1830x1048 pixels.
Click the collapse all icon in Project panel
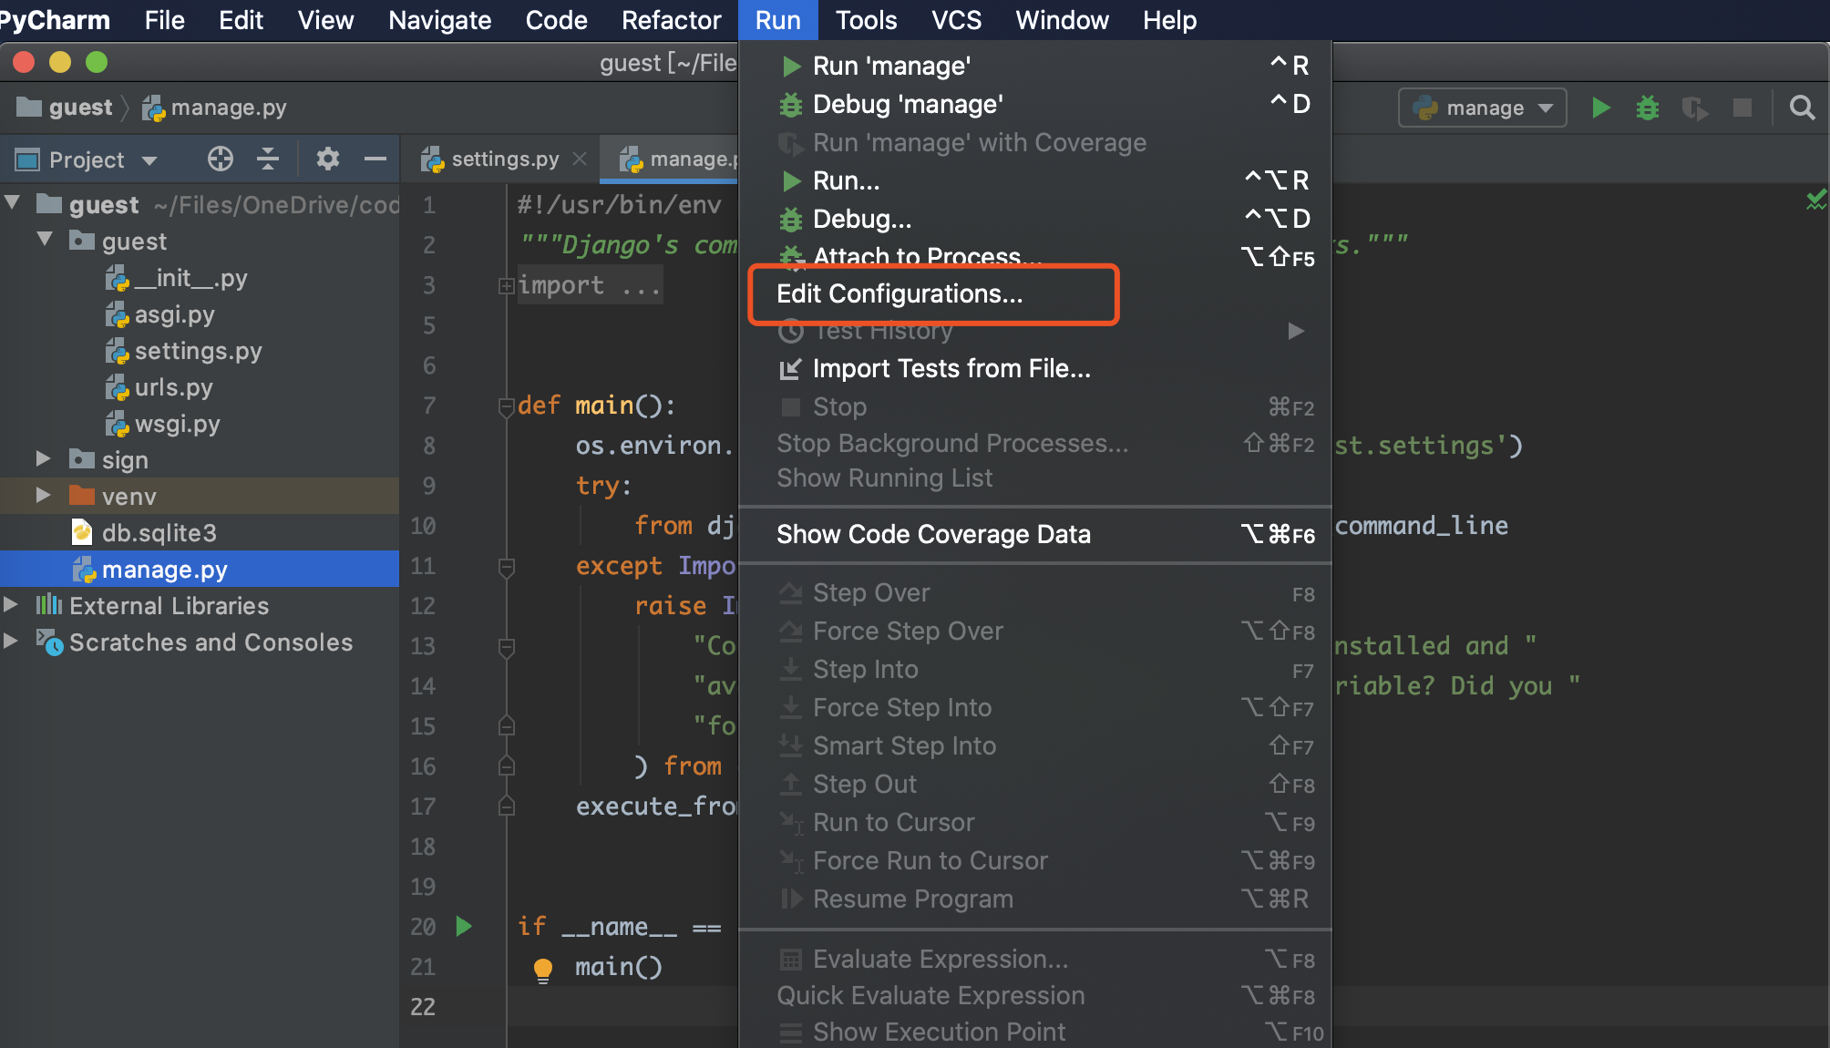click(x=268, y=159)
